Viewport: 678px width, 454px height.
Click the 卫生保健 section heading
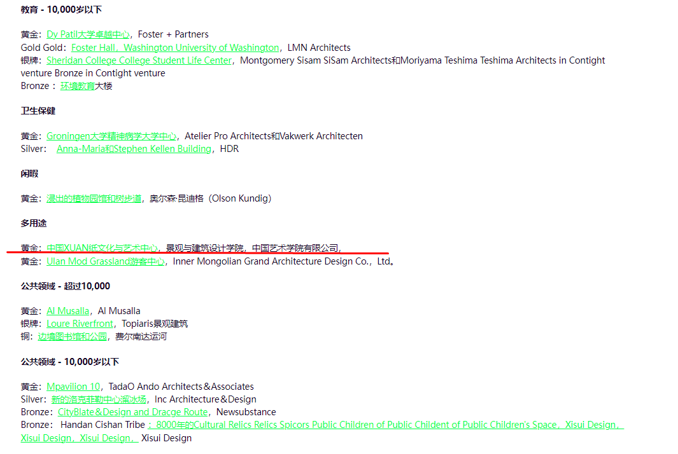tap(38, 111)
